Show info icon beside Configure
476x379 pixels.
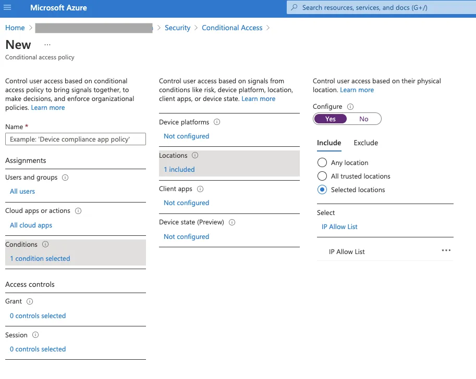pyautogui.click(x=350, y=107)
